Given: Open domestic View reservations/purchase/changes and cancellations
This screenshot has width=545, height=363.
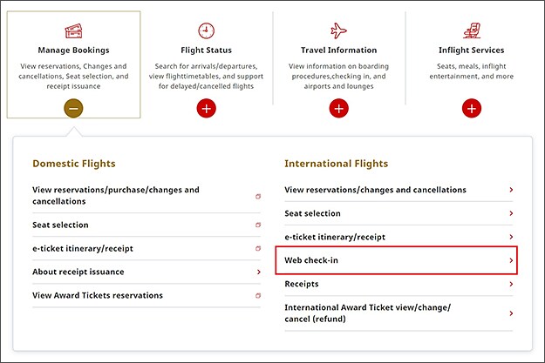Looking at the screenshot, I should [116, 195].
